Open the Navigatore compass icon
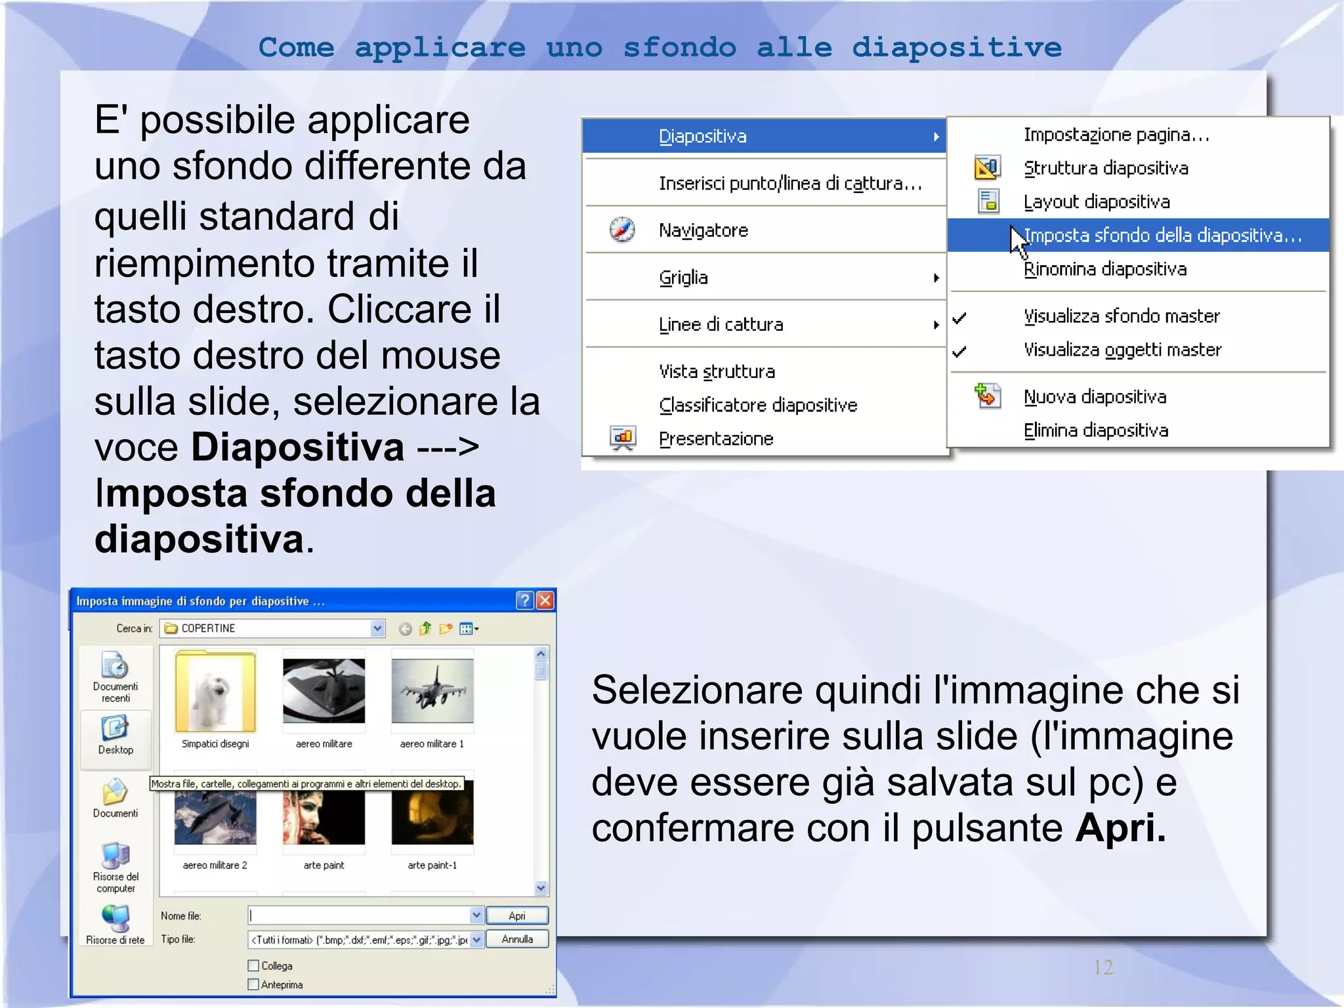Viewport: 1344px width, 1008px height. (x=621, y=230)
